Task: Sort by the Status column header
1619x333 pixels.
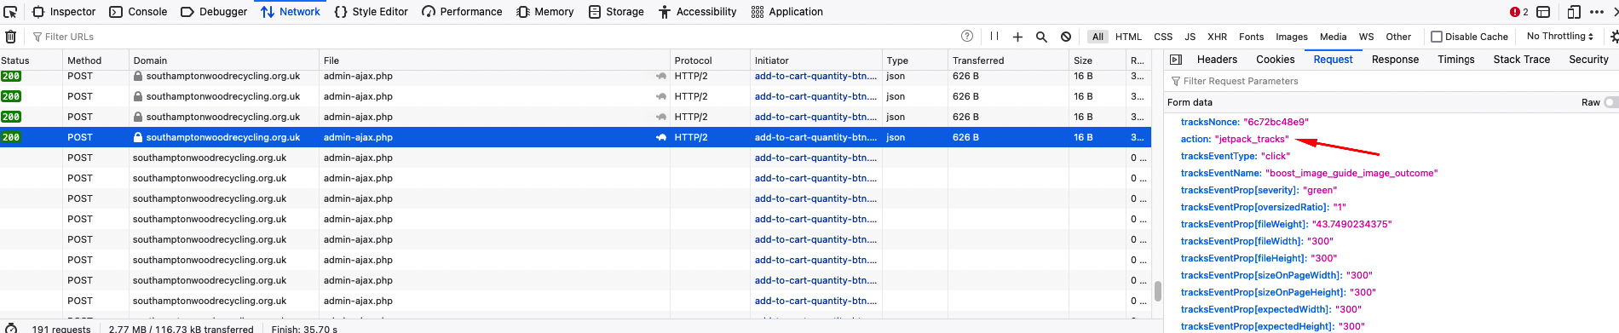Action: (x=31, y=60)
